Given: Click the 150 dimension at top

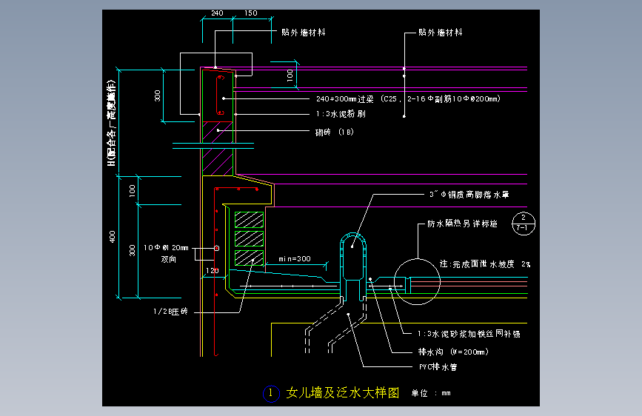Looking at the screenshot, I should (x=250, y=13).
